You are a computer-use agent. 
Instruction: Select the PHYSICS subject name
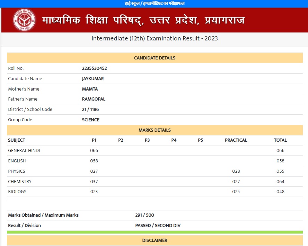pyautogui.click(x=17, y=171)
